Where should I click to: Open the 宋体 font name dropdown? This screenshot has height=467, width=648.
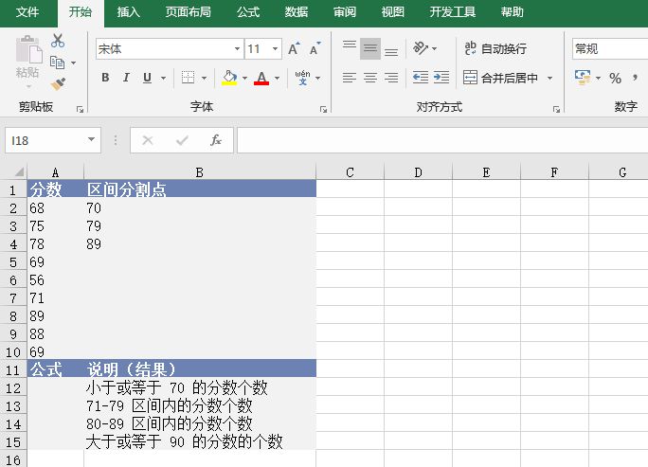coord(237,48)
